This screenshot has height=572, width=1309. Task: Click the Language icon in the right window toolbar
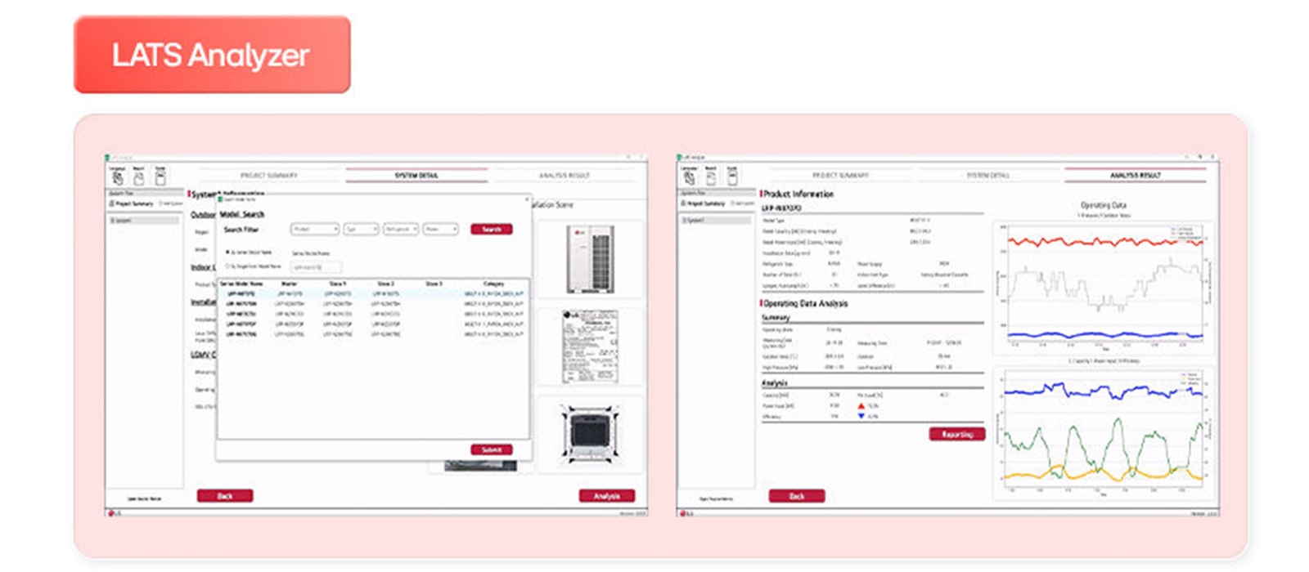(690, 177)
